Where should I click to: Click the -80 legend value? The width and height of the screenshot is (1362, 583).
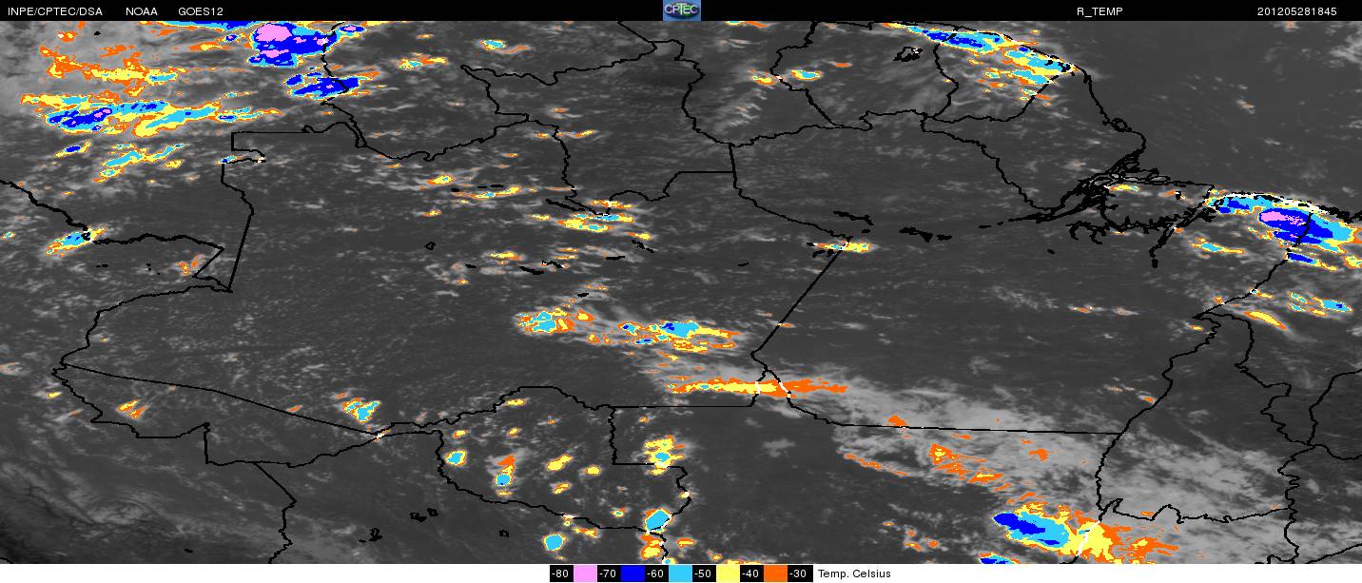tap(561, 573)
